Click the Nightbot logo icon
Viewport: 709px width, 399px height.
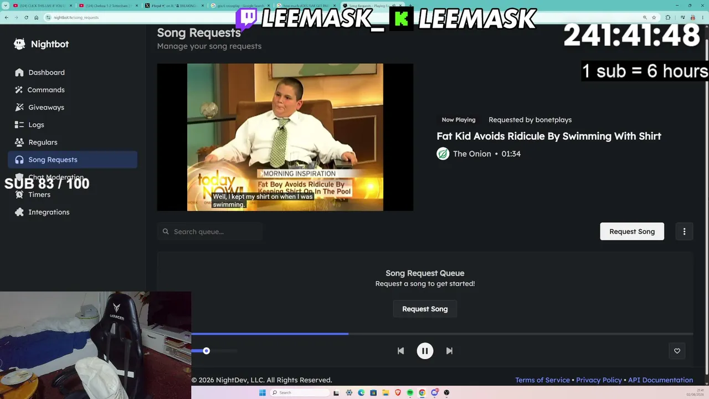pos(19,44)
